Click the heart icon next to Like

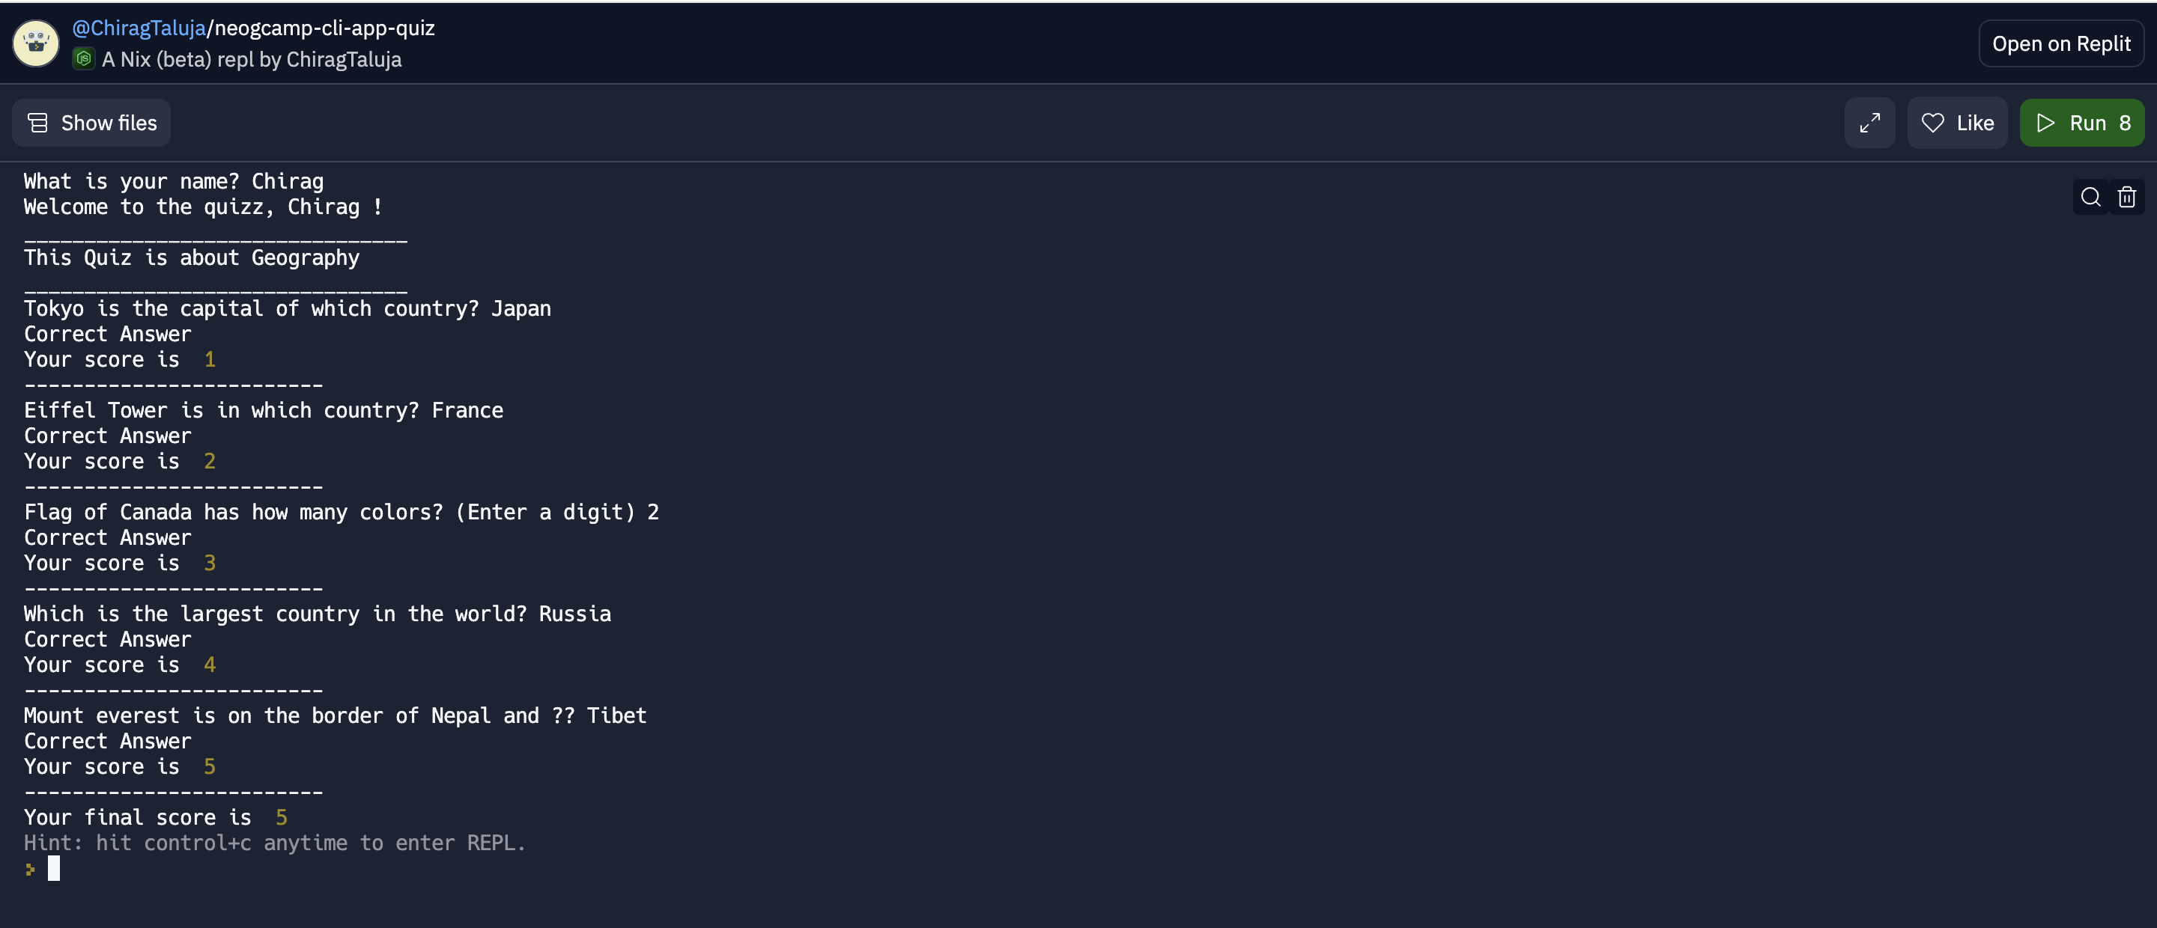[x=1933, y=122]
